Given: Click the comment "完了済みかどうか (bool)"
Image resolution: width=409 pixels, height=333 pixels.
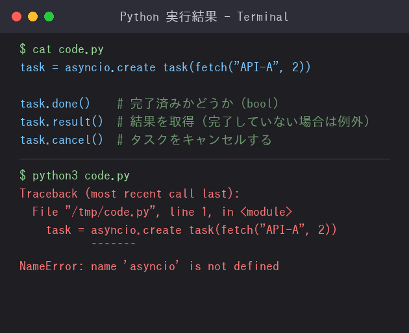Looking at the screenshot, I should [x=204, y=104].
